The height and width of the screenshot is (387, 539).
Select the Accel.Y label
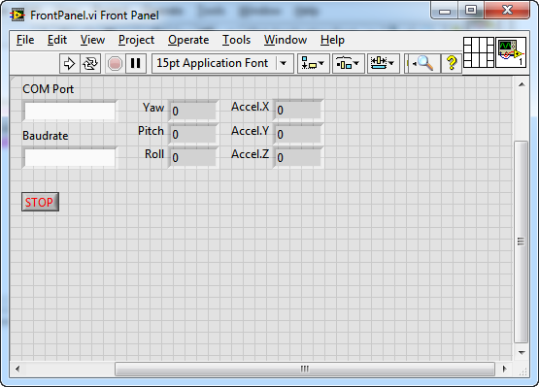click(251, 131)
